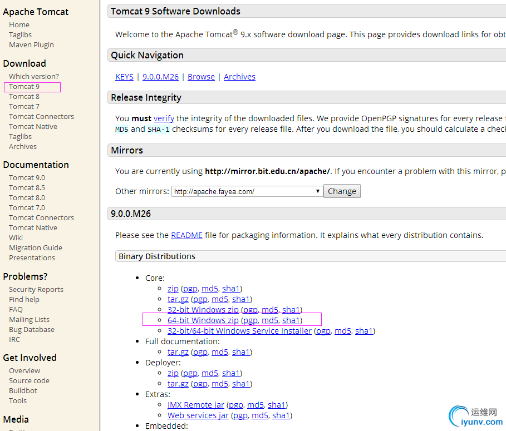Download the Deployer tar.gz
The height and width of the screenshot is (431, 506).
178,384
